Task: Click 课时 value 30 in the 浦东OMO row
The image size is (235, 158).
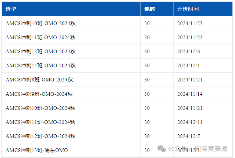Action: [x=147, y=150]
